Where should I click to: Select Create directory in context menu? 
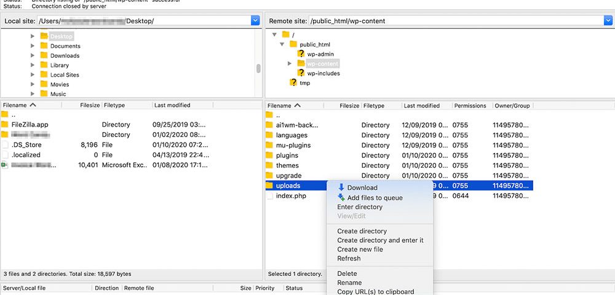(x=362, y=231)
